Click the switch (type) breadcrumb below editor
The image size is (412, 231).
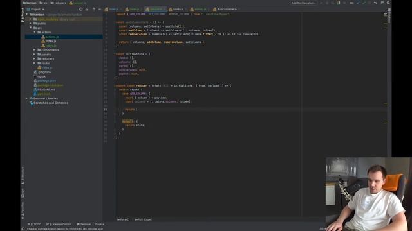coord(143,219)
